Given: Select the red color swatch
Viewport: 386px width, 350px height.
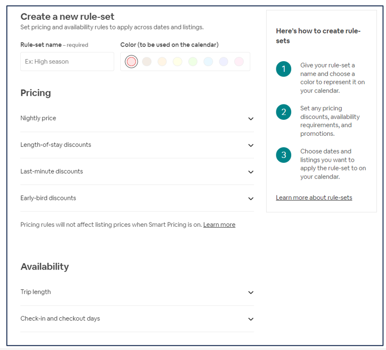Looking at the screenshot, I should click(131, 62).
